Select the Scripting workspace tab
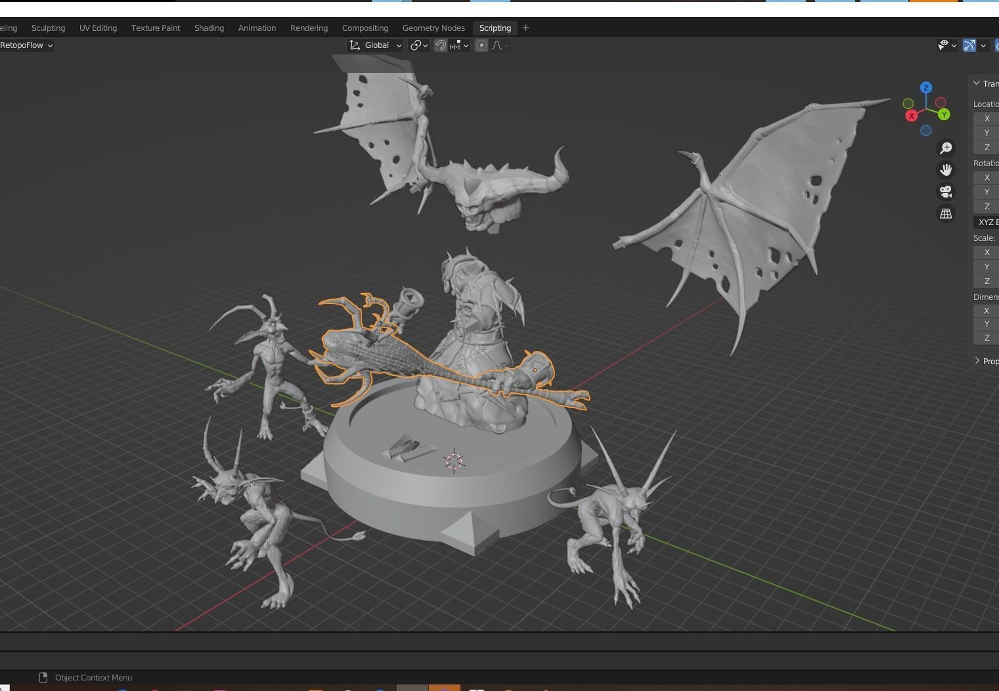The image size is (999, 691). coord(495,28)
